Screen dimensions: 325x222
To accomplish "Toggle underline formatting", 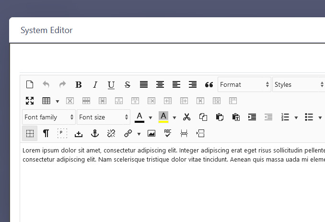I will (x=111, y=85).
